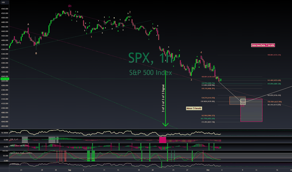Click Fibonacci level 100.00% (4335.310)
This screenshot has height=172, width=292.
coord(274,55)
